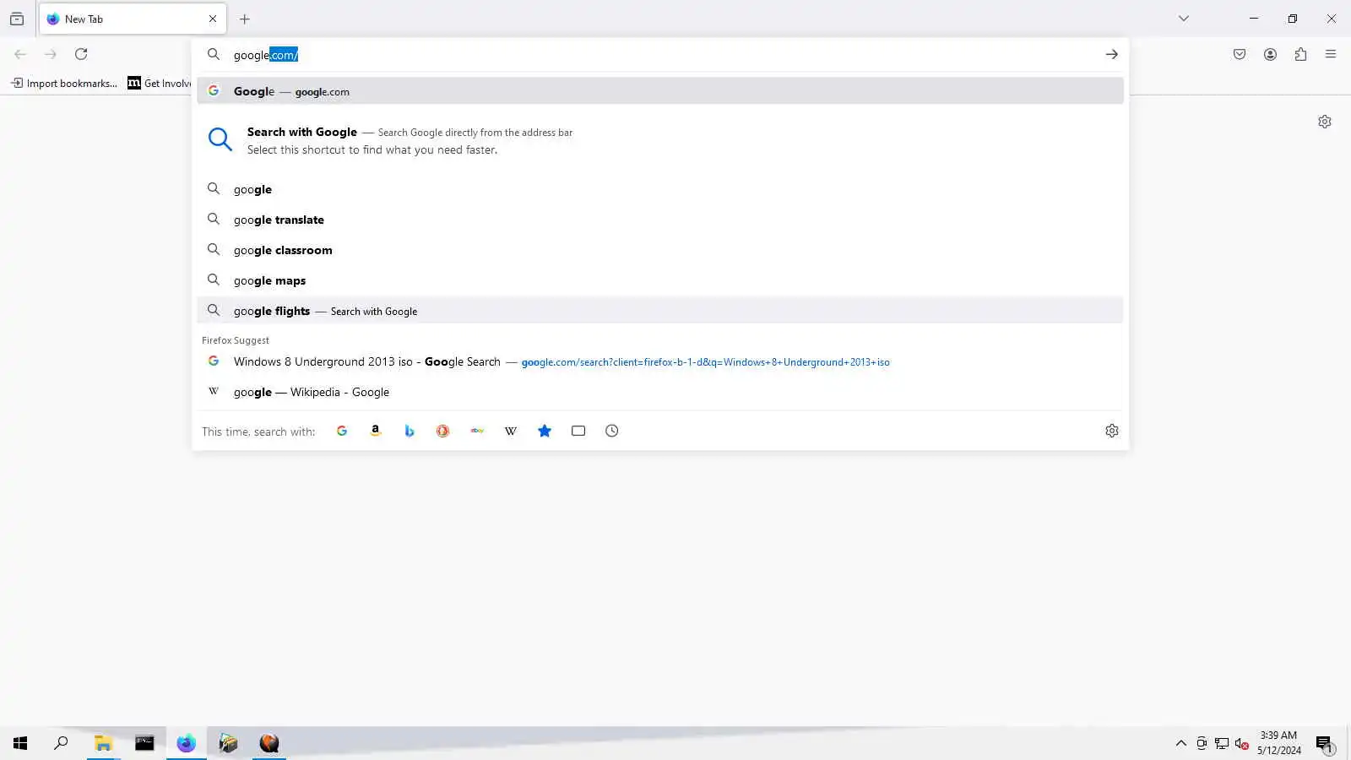Open the google — Wikipedia suggestion
Viewport: 1351px width, 760px height.
[x=660, y=392]
